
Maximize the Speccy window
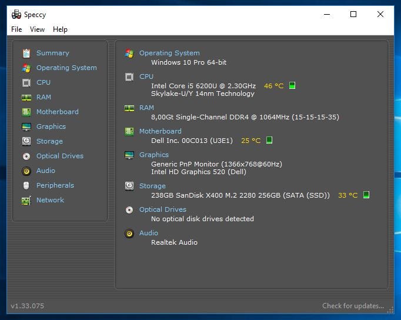pyautogui.click(x=353, y=14)
